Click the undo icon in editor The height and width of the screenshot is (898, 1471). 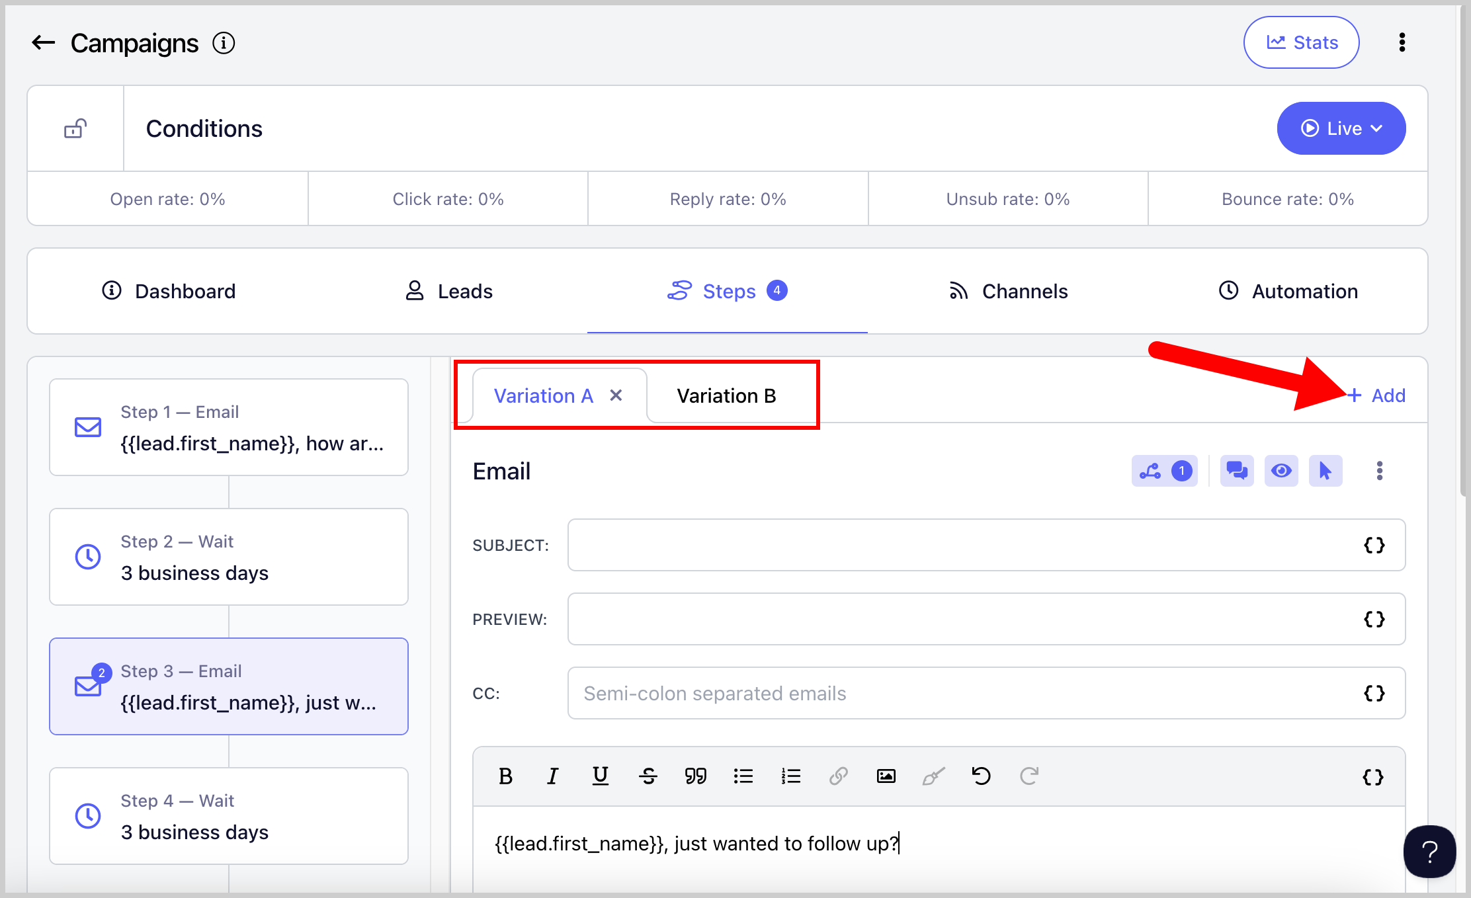pos(981,776)
